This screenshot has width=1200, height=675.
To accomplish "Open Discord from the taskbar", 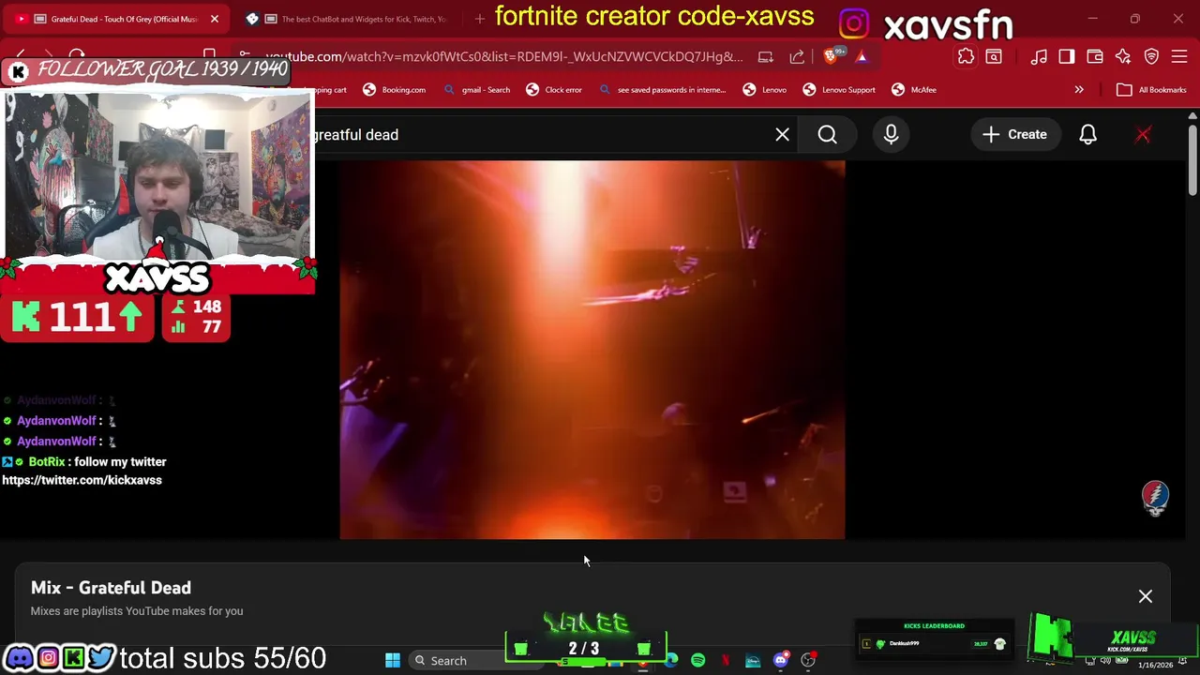I will (x=780, y=661).
